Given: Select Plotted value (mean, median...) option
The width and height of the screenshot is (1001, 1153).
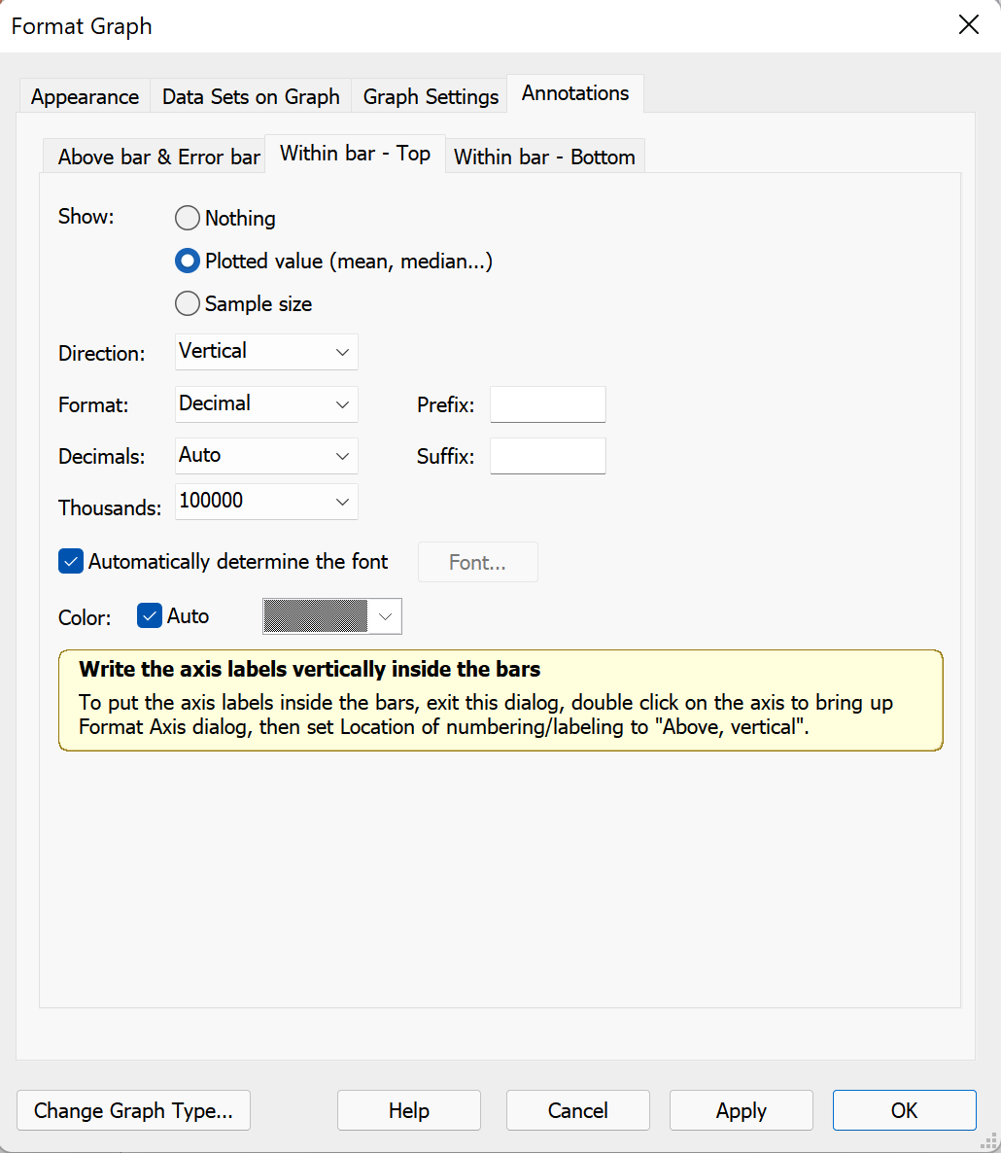Looking at the screenshot, I should point(187,261).
